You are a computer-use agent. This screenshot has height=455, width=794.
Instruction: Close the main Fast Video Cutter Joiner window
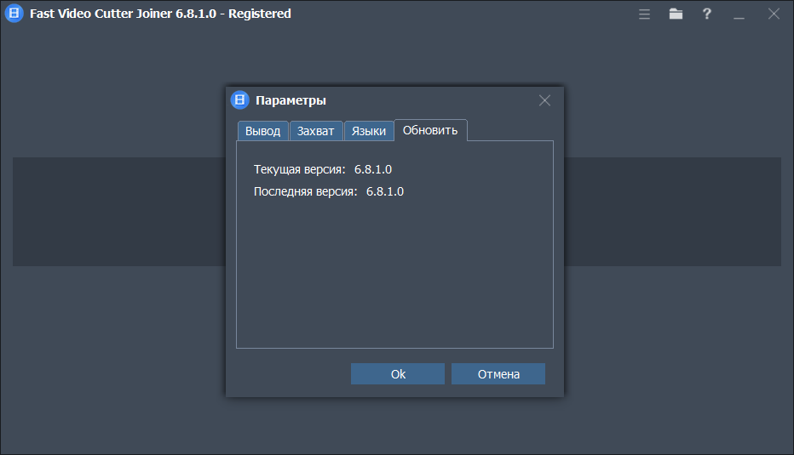(x=774, y=14)
